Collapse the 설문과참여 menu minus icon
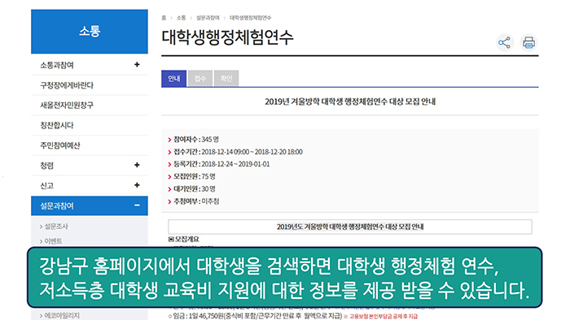 click(137, 205)
